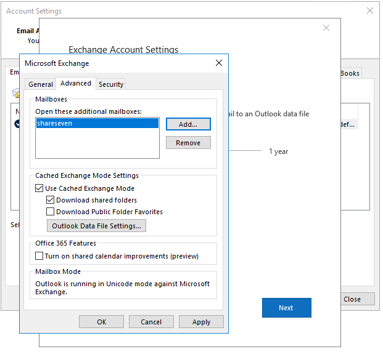Click the Add... mailbox button

pos(188,124)
